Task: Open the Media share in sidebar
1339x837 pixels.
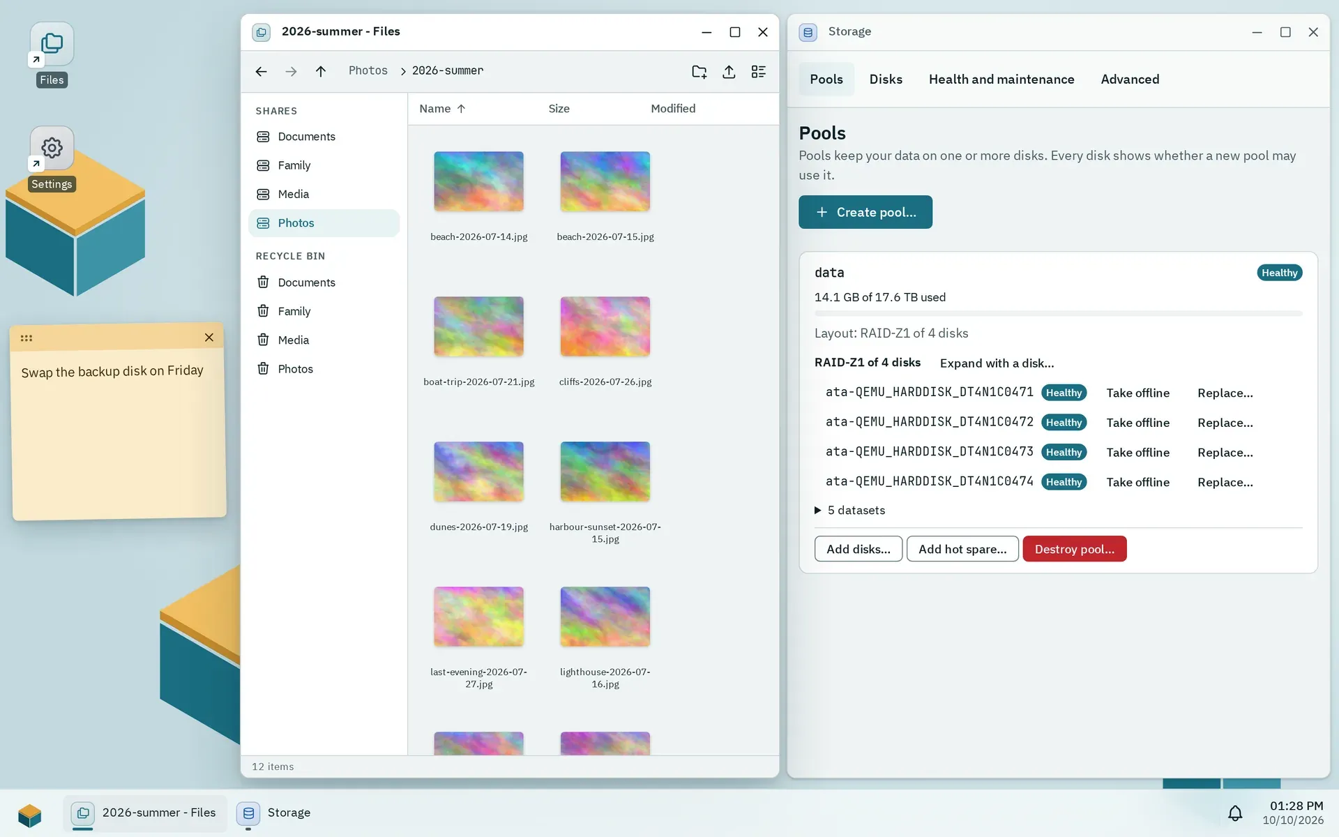Action: 324,194
